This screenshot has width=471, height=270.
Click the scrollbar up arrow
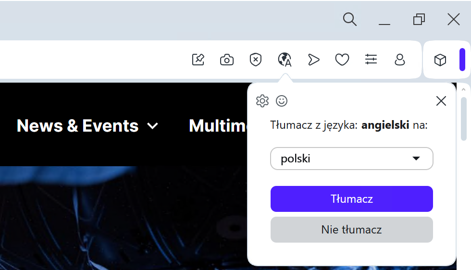point(463,89)
